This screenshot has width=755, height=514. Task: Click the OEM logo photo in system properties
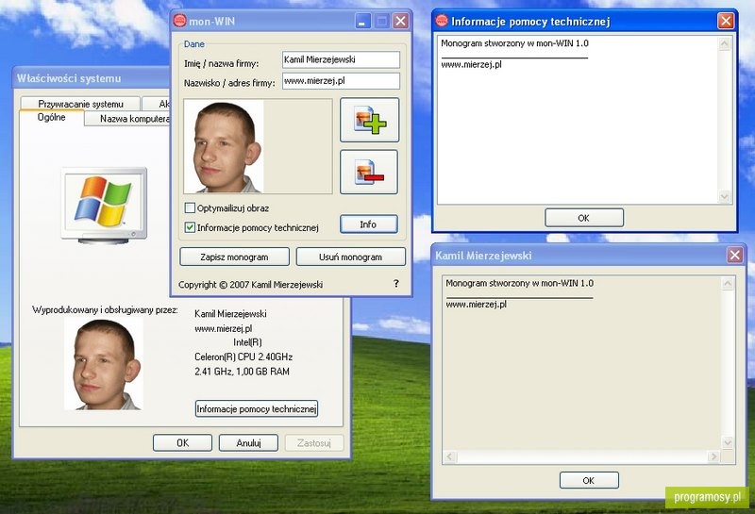(104, 364)
